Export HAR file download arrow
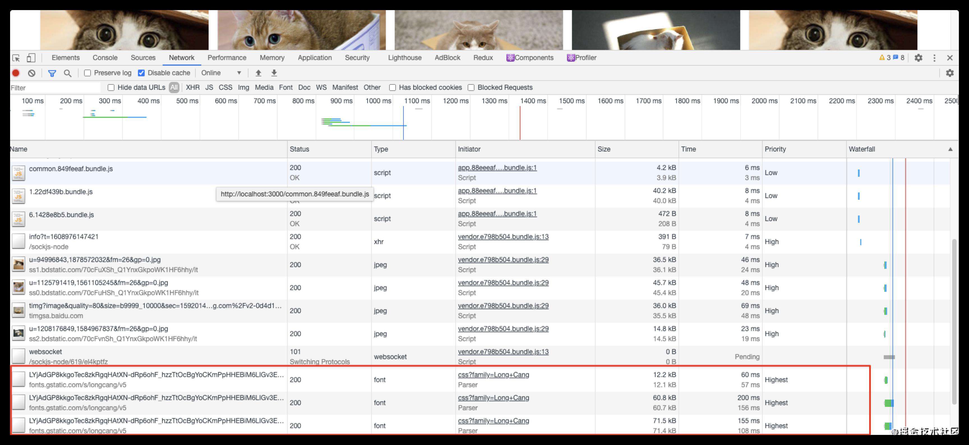This screenshot has width=969, height=445. (274, 73)
